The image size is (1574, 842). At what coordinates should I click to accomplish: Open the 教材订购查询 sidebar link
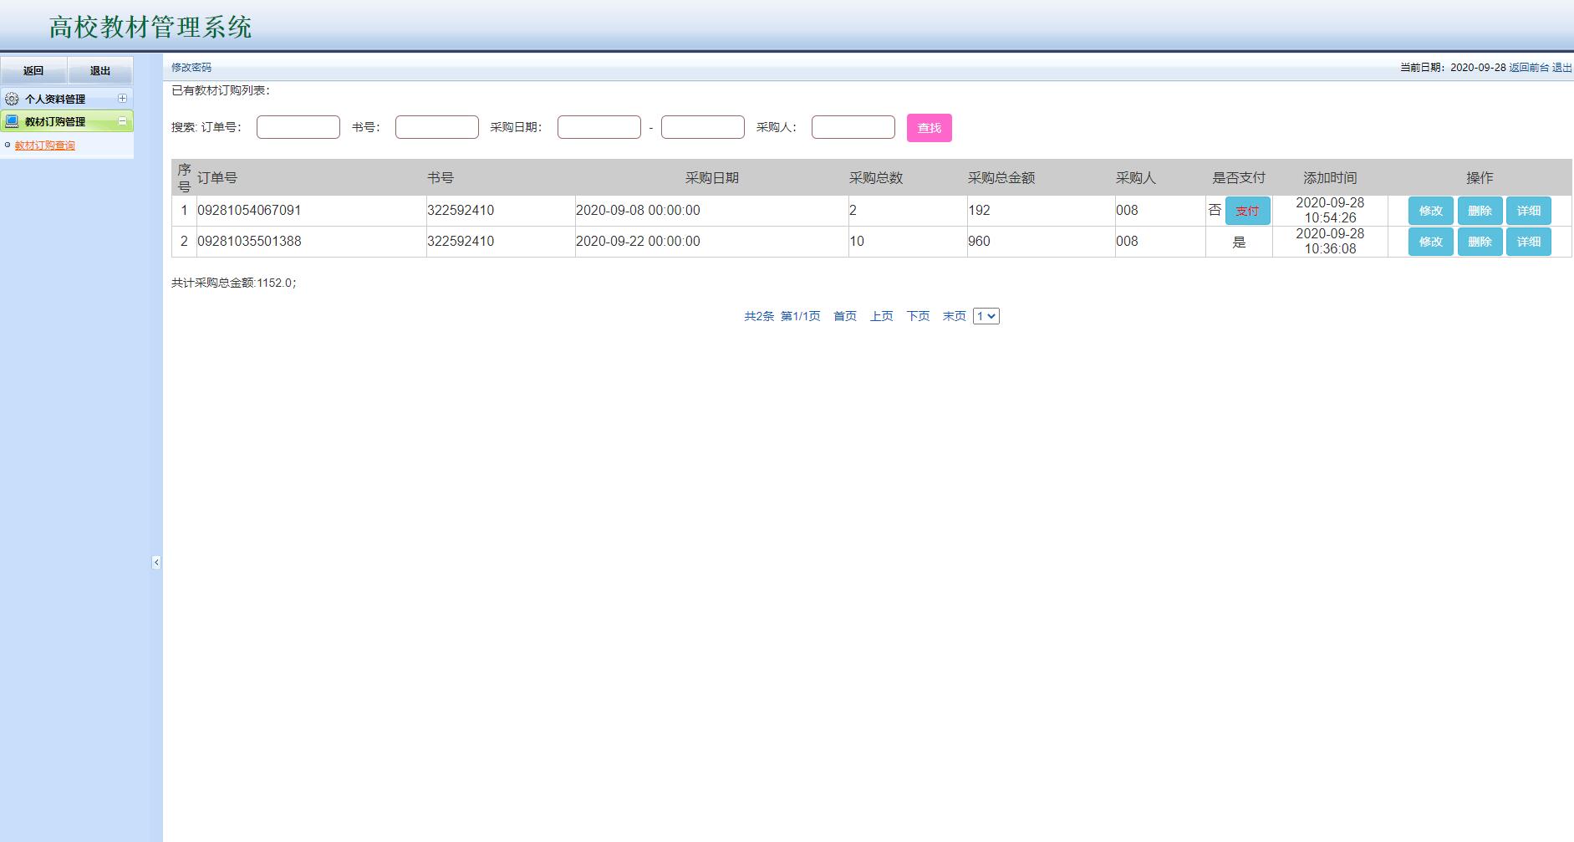tap(45, 145)
